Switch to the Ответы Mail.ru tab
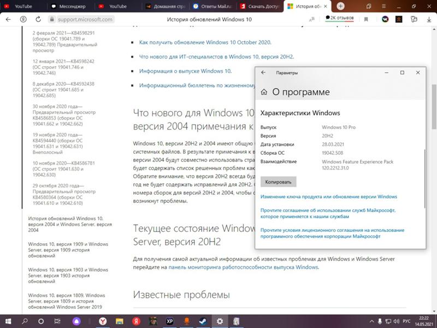Image resolution: width=437 pixels, height=328 pixels. tap(213, 6)
